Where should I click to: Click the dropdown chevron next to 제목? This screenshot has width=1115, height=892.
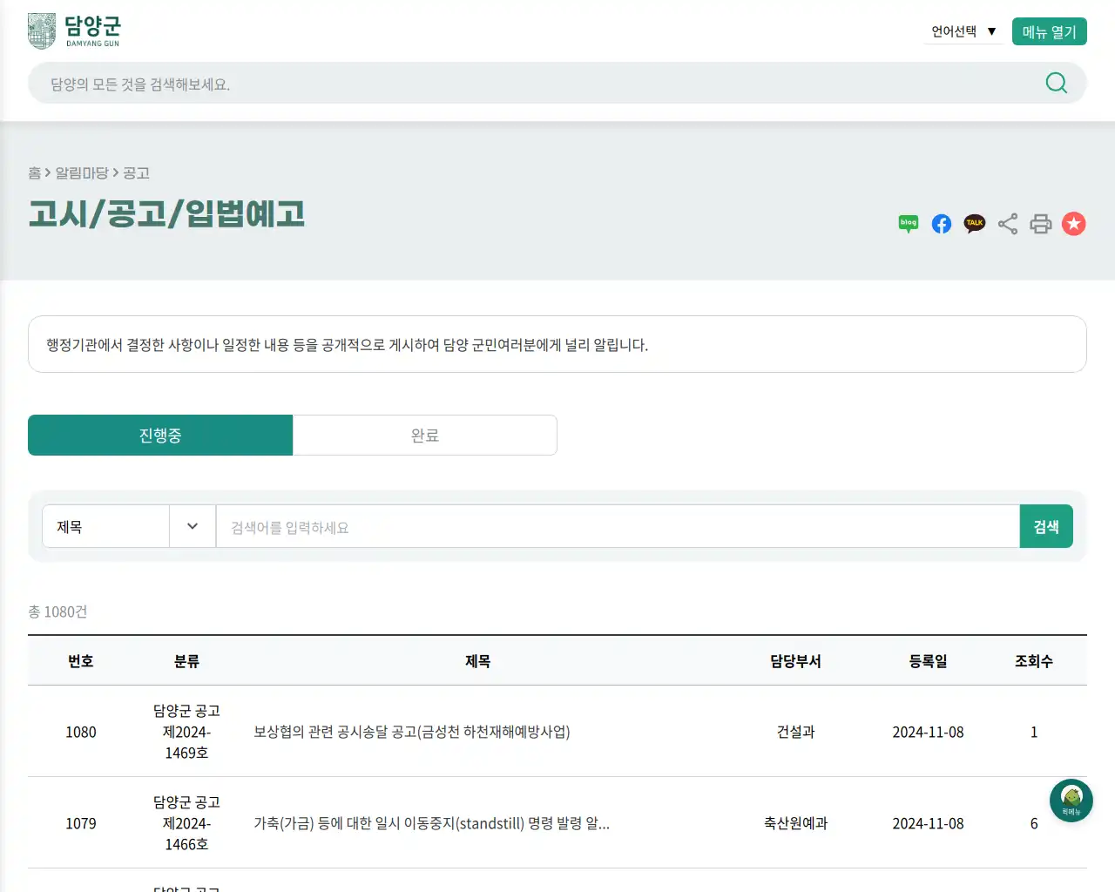(x=192, y=526)
